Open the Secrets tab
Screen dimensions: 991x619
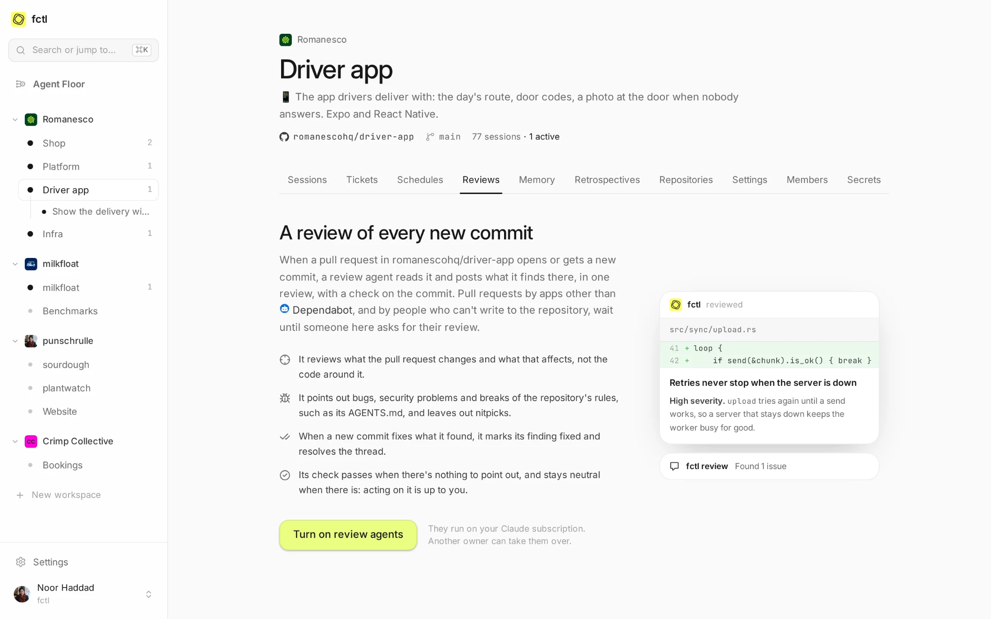(864, 180)
